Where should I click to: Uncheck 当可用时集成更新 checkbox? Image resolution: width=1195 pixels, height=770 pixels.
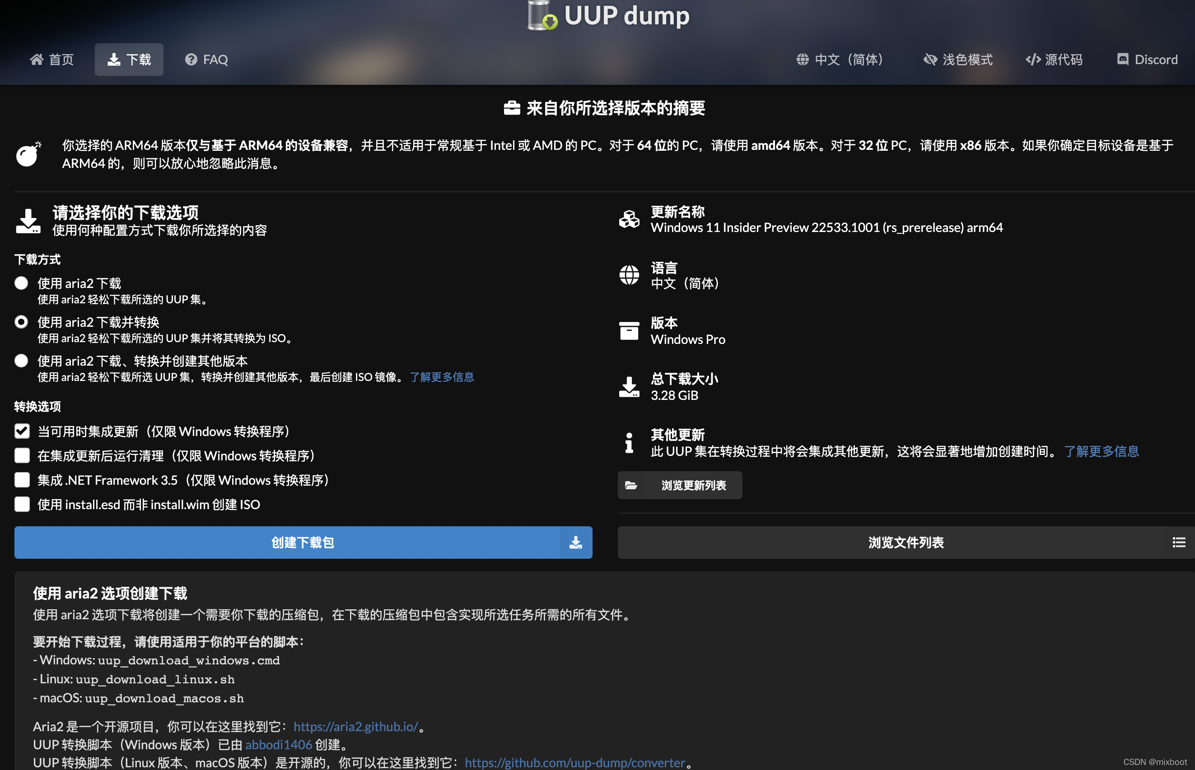tap(22, 431)
